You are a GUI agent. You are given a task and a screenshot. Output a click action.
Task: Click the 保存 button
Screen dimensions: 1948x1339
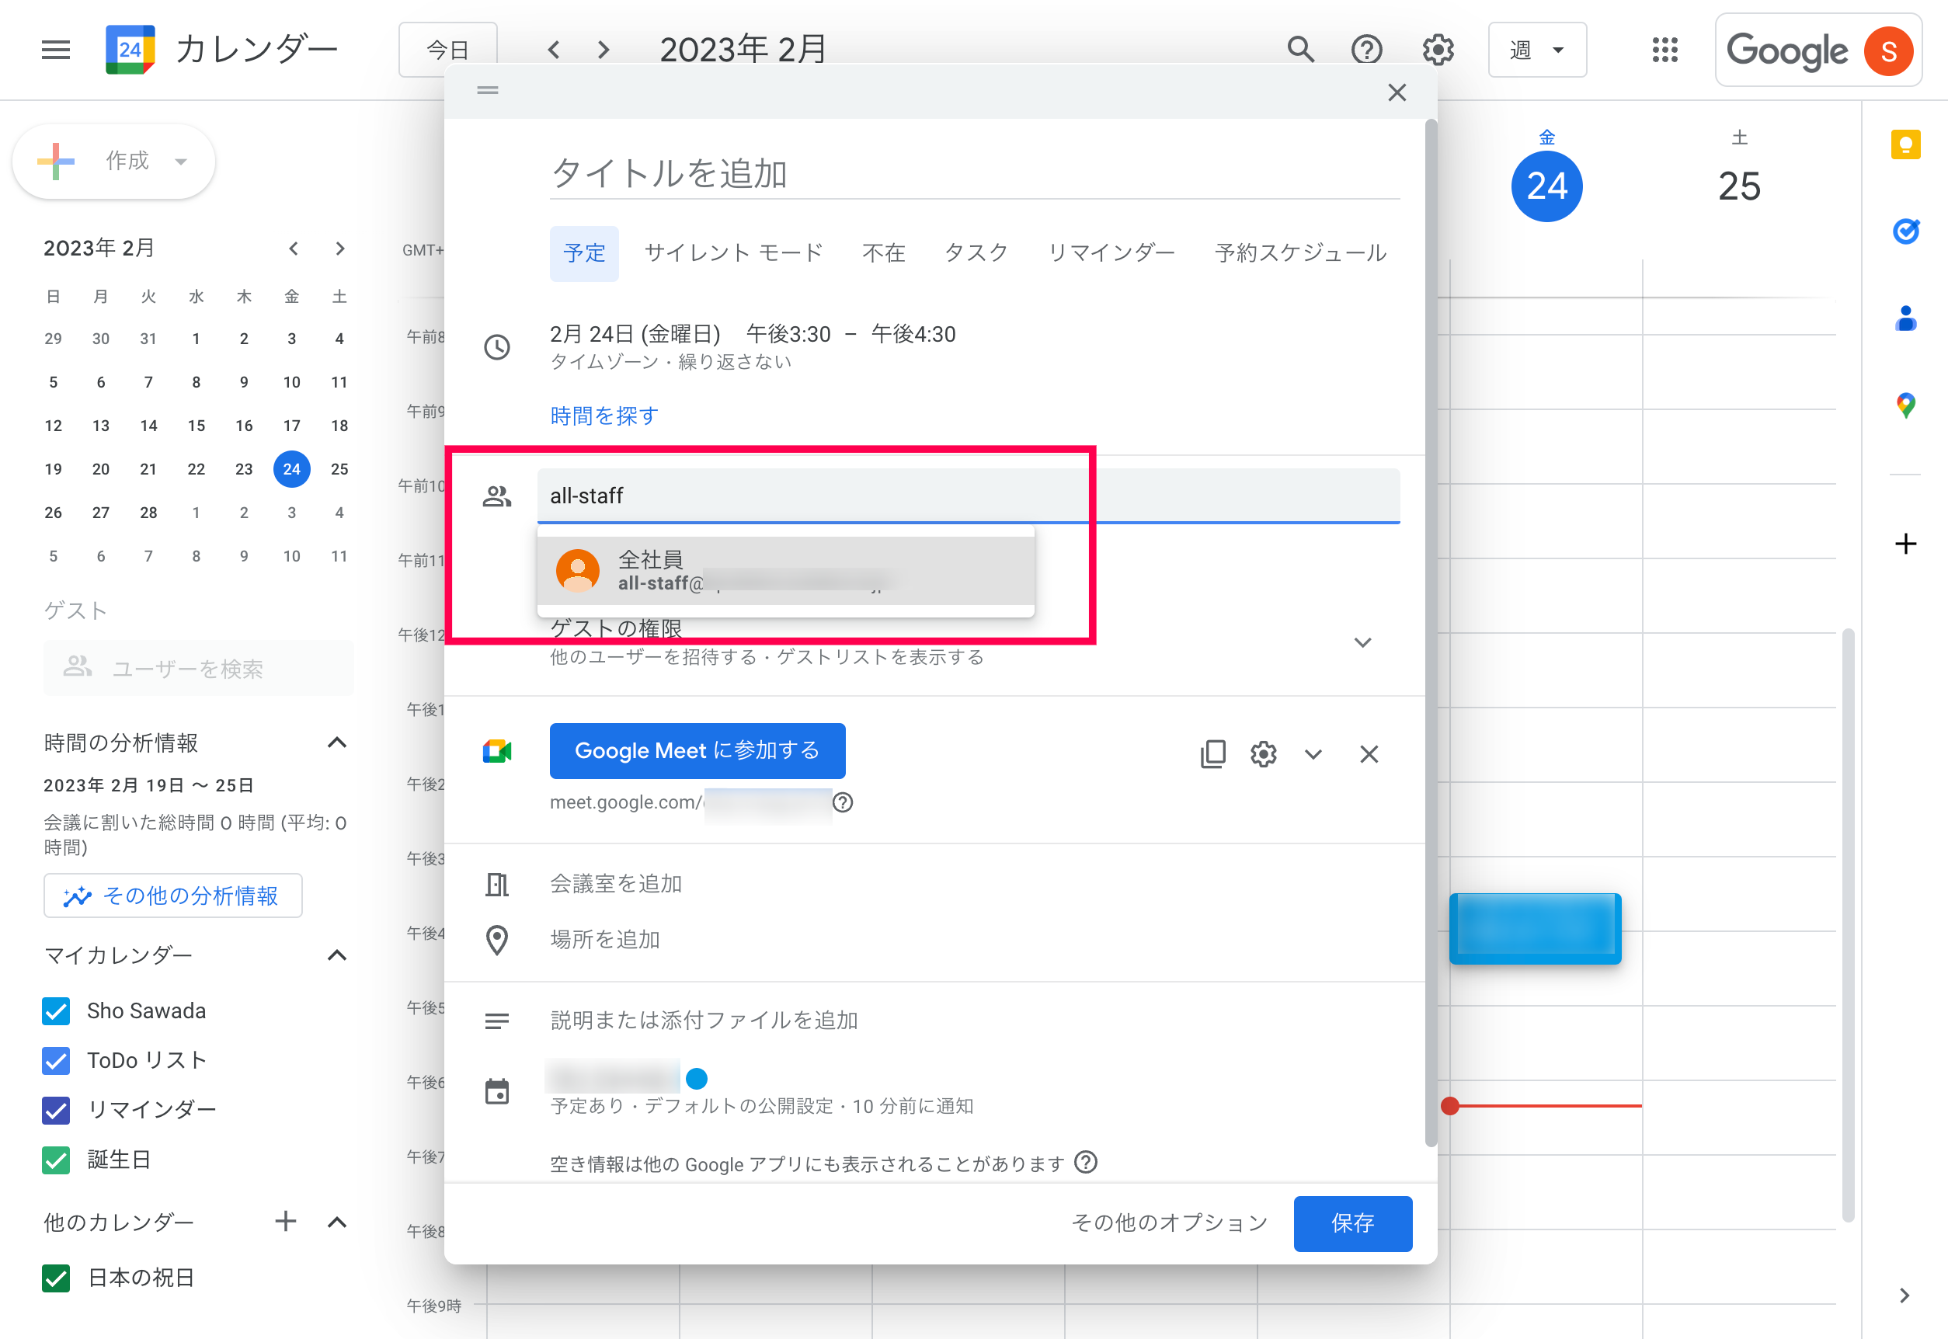click(1352, 1222)
